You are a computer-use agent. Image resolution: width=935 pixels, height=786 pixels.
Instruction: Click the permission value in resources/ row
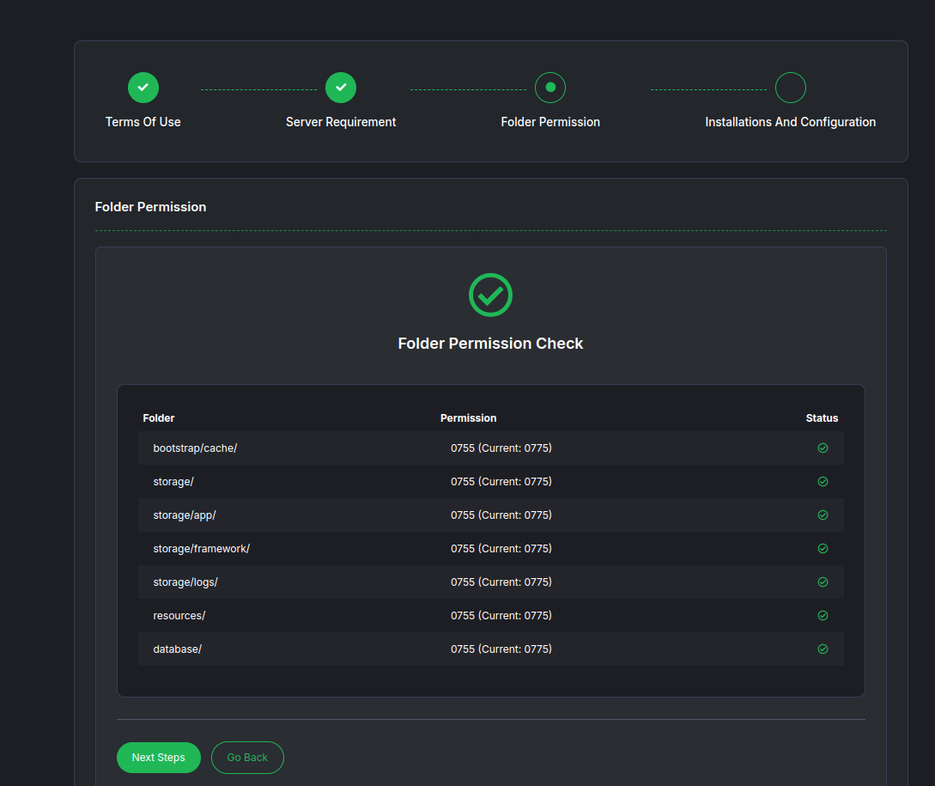(501, 615)
